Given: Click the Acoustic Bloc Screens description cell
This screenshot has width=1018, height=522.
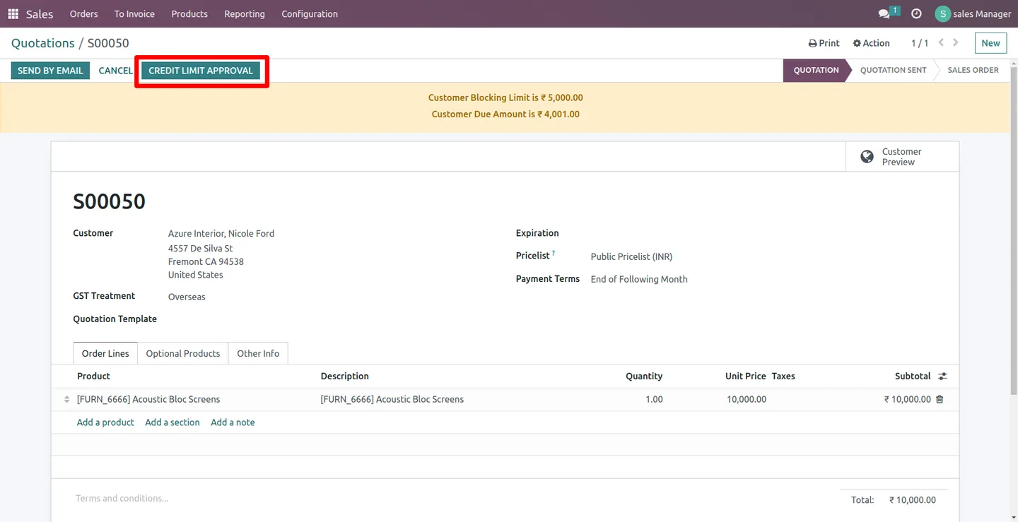Looking at the screenshot, I should [392, 400].
